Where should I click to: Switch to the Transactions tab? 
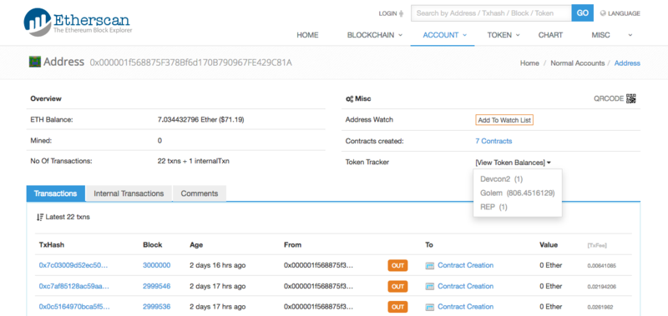click(55, 193)
